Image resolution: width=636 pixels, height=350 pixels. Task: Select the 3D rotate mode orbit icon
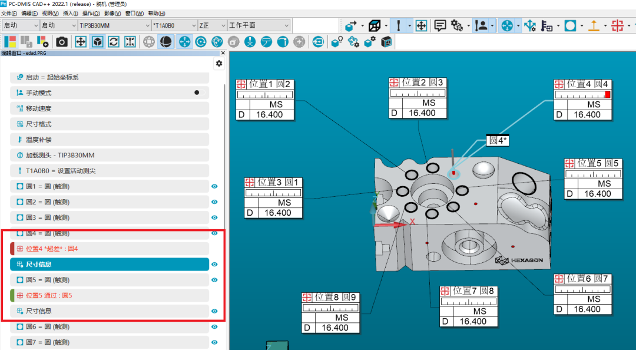tap(217, 41)
